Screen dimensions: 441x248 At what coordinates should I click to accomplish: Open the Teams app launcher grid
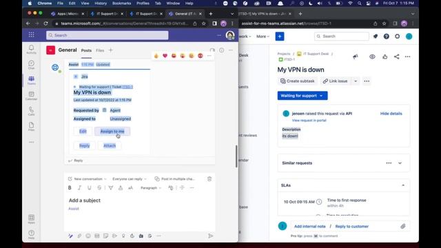tap(31, 35)
